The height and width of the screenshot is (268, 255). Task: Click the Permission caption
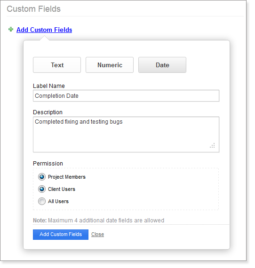[x=48, y=164]
